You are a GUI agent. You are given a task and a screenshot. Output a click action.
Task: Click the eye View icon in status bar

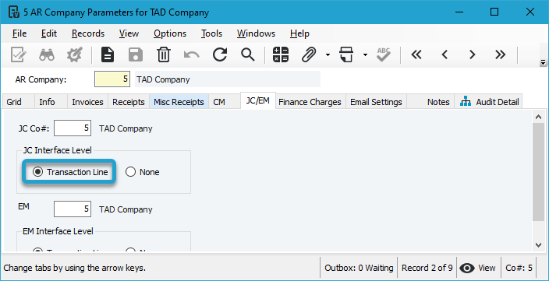tap(466, 268)
